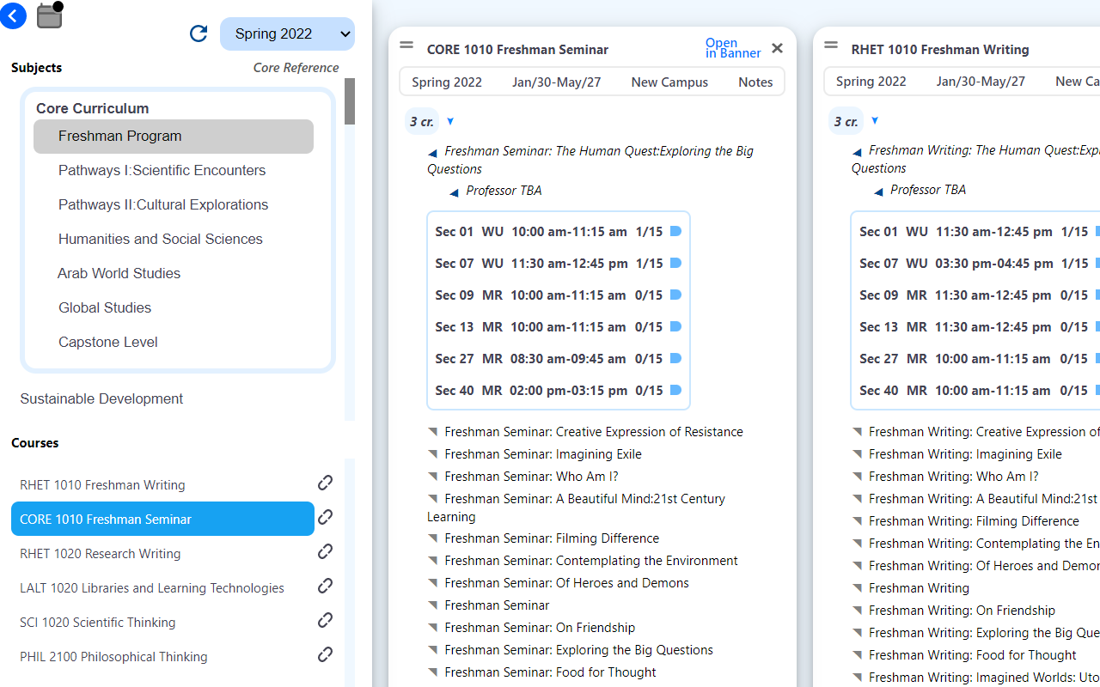
Task: Expand Freshman Seminar: A Beautiful Mind topic
Action: 432,498
